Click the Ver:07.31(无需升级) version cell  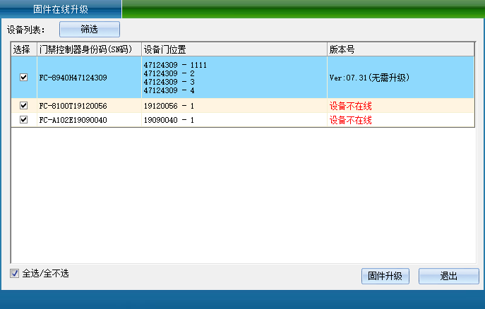(x=369, y=78)
